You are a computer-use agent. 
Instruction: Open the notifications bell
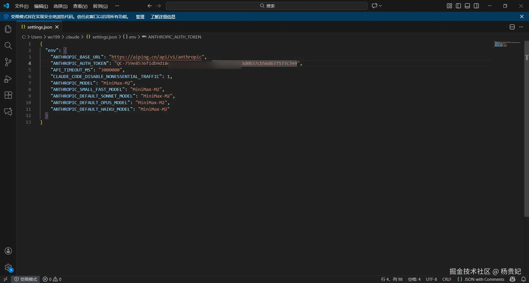click(x=523, y=279)
